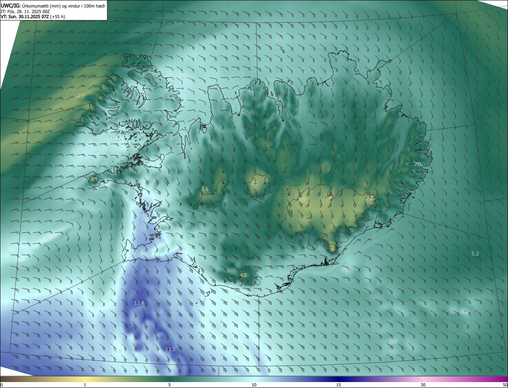
Task: Click the 'UWC/IG: Úrkomumætti (mm)' title line
Action: coord(53,6)
